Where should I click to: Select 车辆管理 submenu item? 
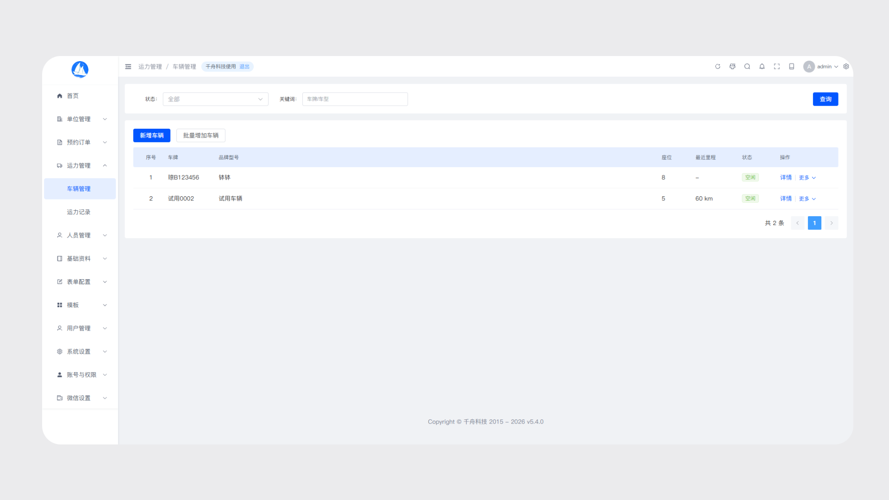pyautogui.click(x=80, y=189)
